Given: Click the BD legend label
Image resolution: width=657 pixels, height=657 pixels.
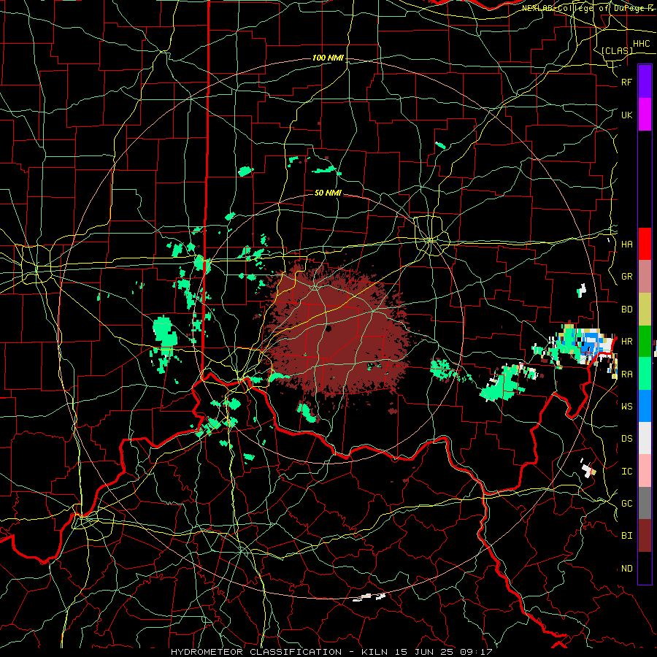Looking at the screenshot, I should pyautogui.click(x=626, y=310).
